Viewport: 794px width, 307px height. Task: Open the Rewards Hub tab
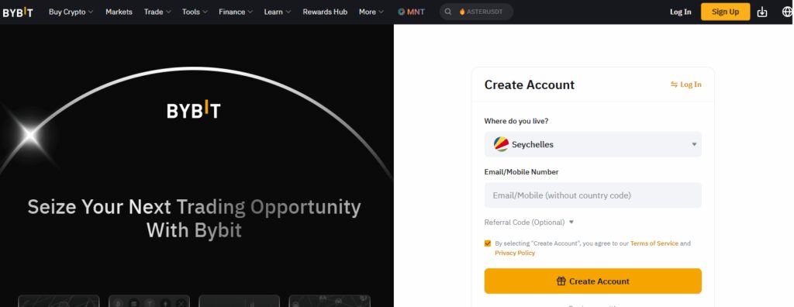325,12
